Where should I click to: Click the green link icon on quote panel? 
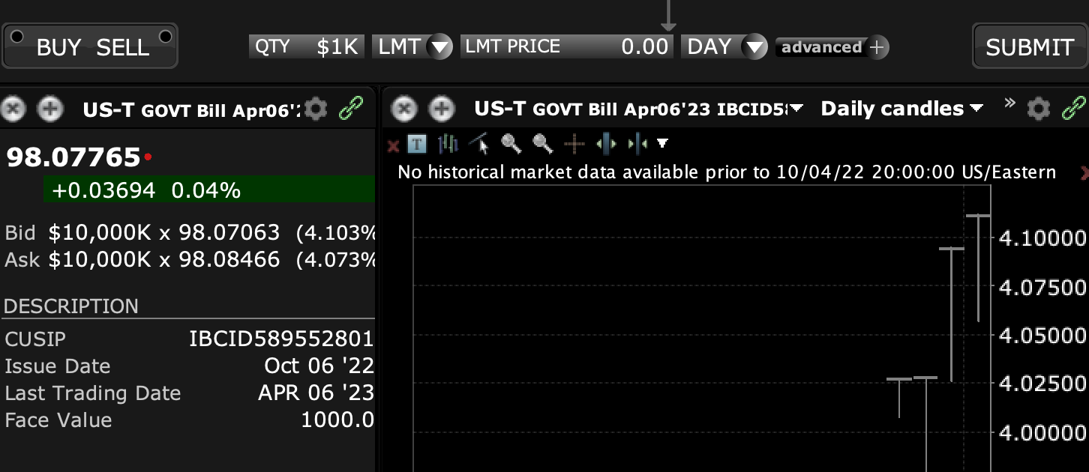(x=350, y=109)
